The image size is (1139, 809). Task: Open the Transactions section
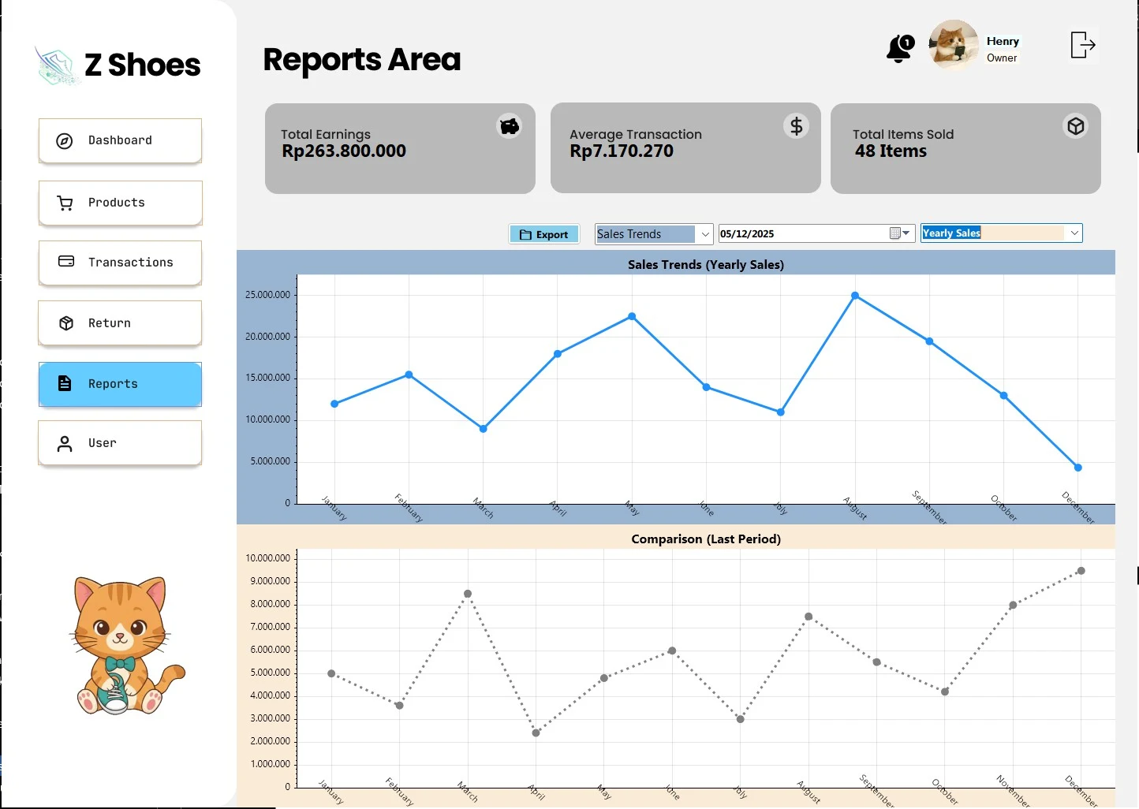(120, 263)
